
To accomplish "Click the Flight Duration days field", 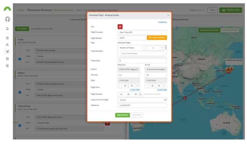I will coord(121,94).
